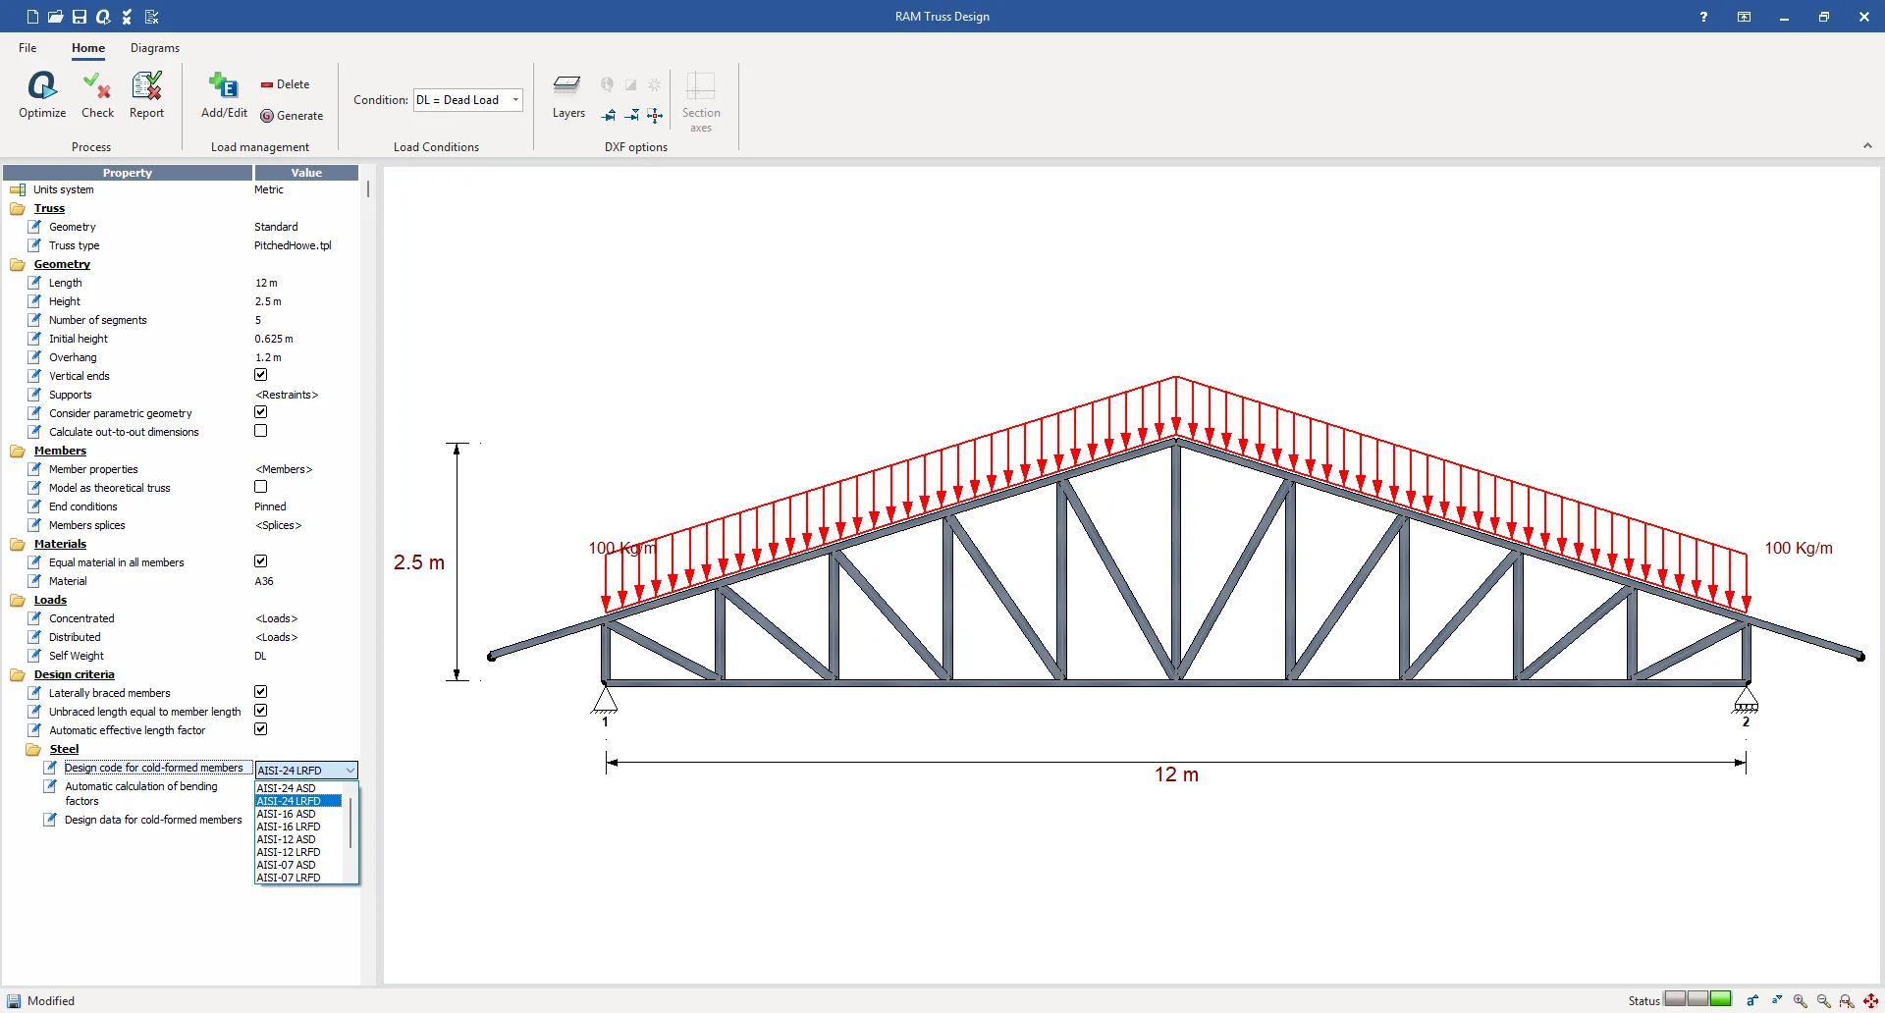
Task: Collapse the ribbon using the chevron arrow
Action: tap(1867, 146)
